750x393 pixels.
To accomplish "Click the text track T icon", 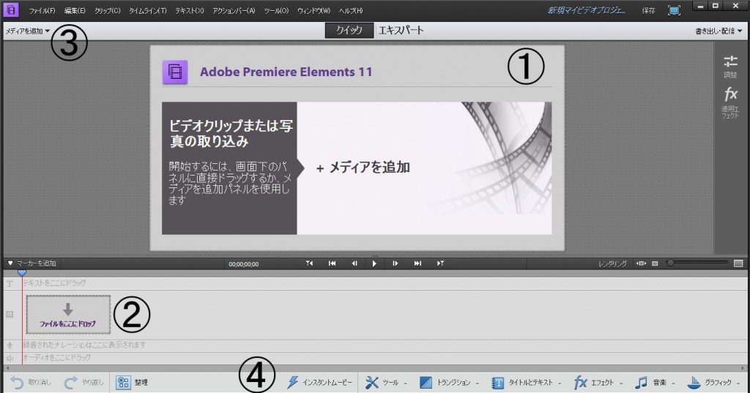I will (x=9, y=283).
